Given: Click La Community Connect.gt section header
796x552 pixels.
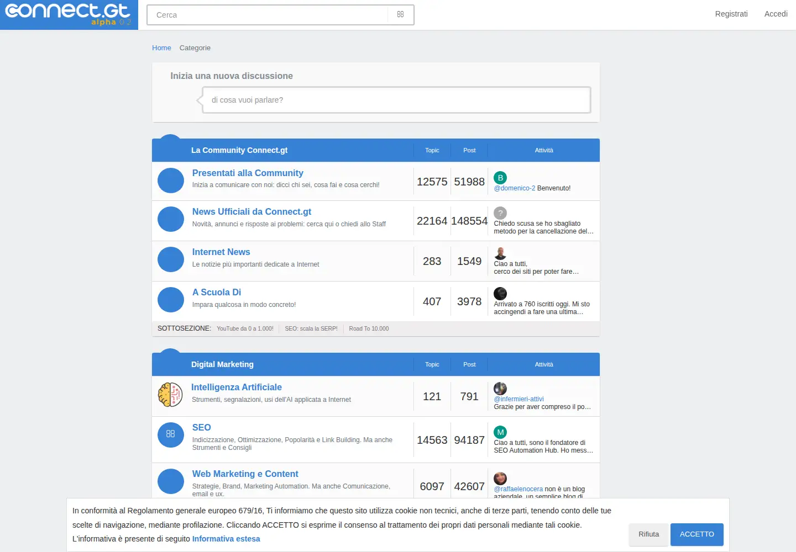Looking at the screenshot, I should click(x=239, y=150).
